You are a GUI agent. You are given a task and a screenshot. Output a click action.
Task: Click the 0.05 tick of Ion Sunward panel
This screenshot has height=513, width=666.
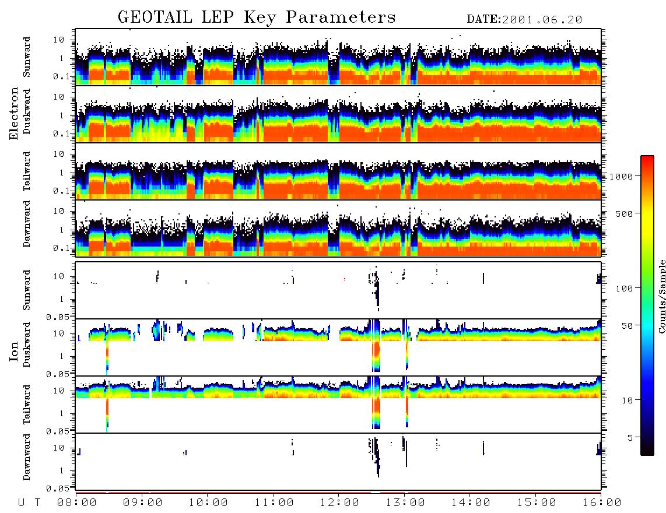pos(57,317)
